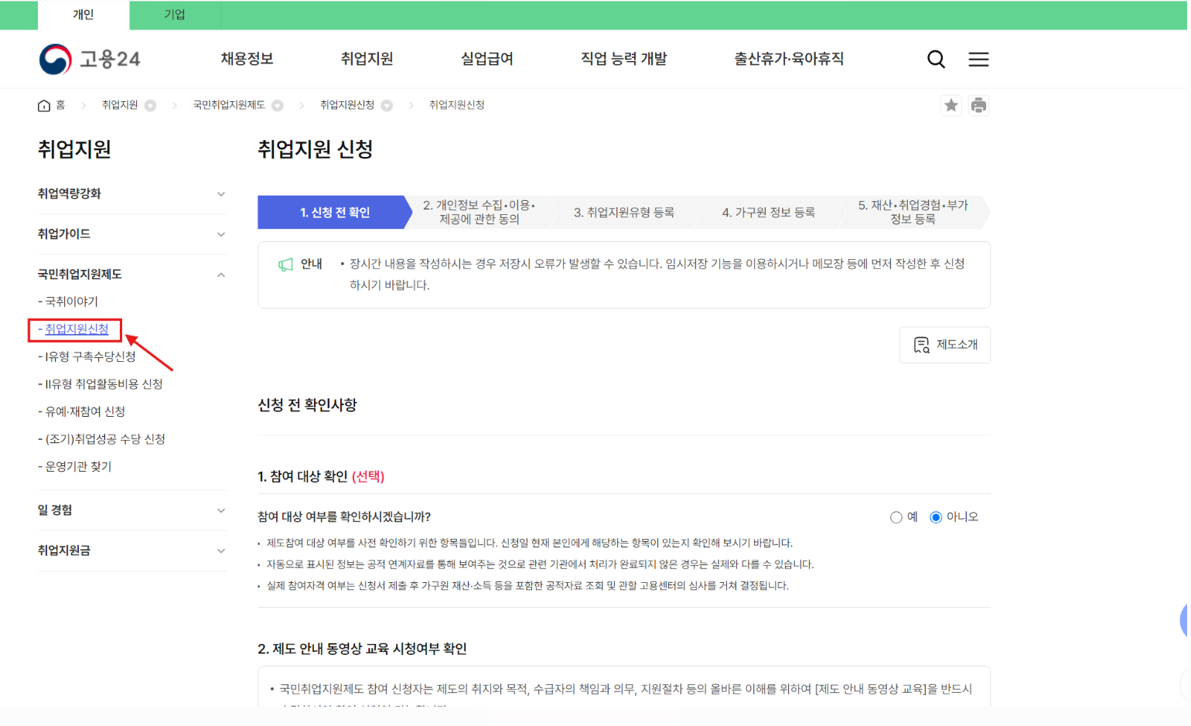
Task: Bookmark this page with the star icon
Action: tap(950, 104)
